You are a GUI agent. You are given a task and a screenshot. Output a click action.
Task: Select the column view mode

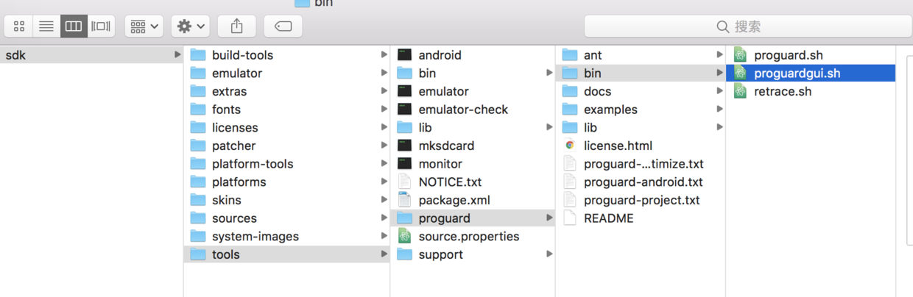[74, 26]
